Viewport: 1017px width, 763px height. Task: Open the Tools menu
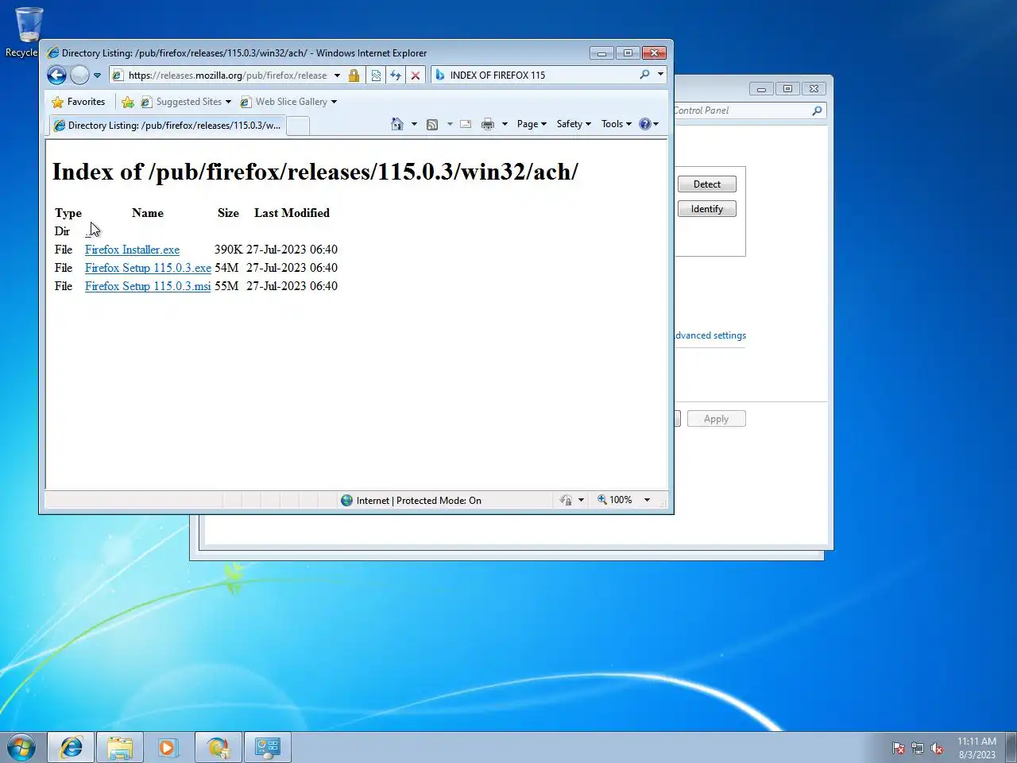pyautogui.click(x=617, y=124)
